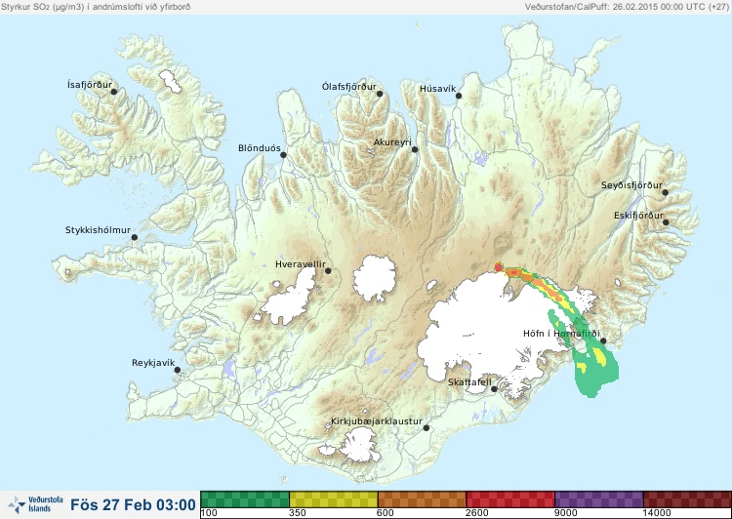
Task: Select the yellow 350 legend swatch
Action: [334, 499]
